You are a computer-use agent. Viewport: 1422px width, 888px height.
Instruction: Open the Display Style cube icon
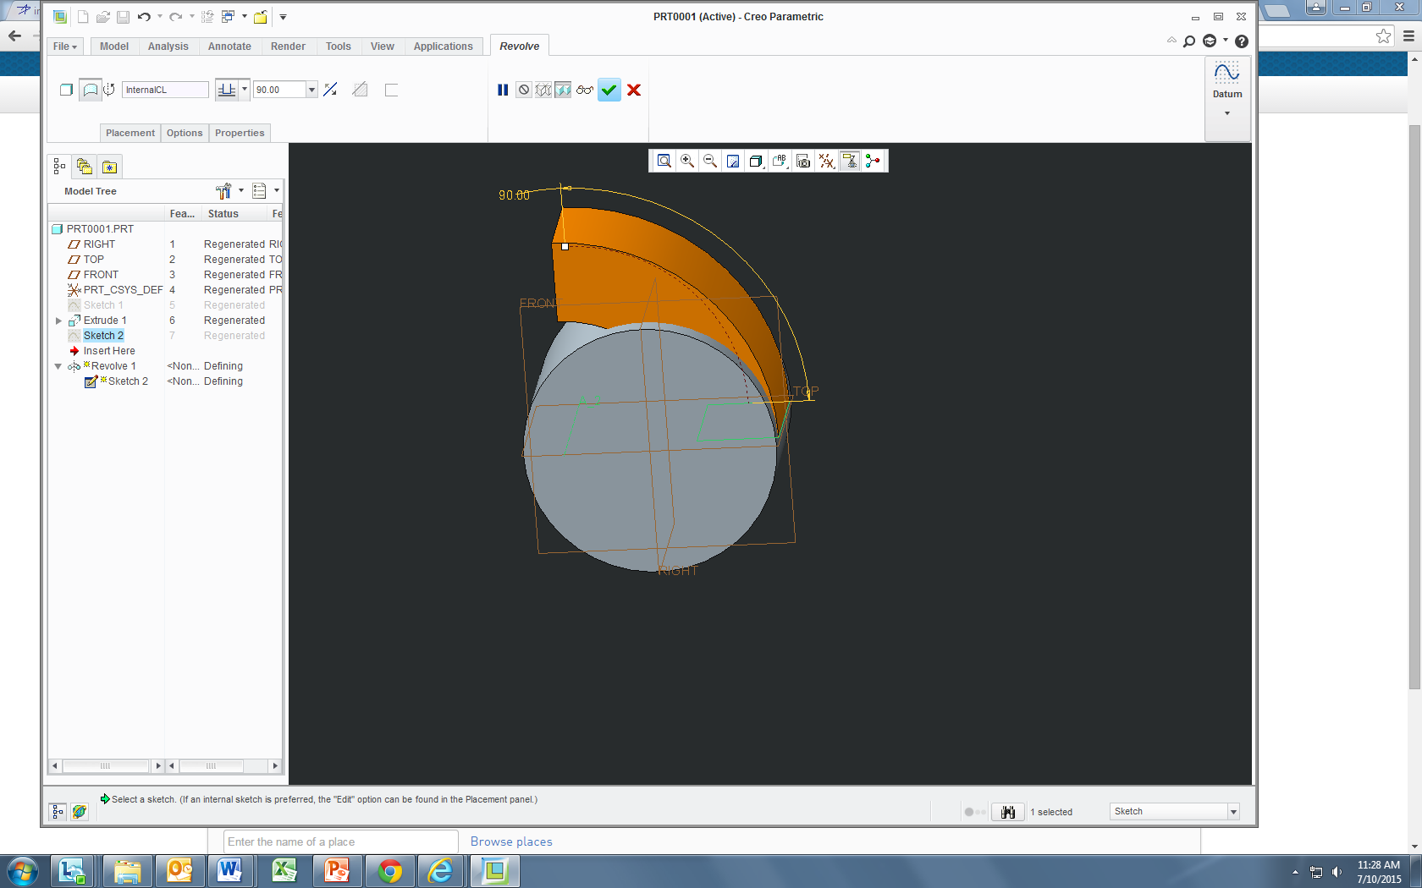[x=756, y=161]
